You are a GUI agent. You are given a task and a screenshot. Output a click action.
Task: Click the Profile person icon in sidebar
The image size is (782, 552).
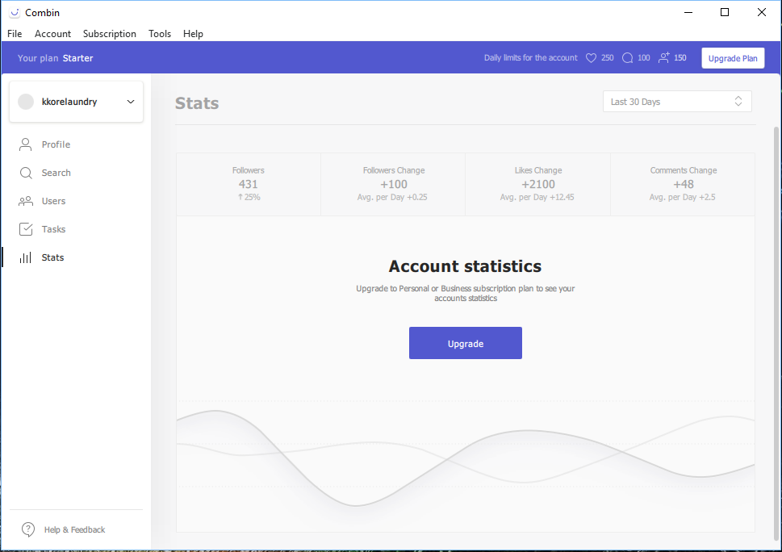point(26,144)
